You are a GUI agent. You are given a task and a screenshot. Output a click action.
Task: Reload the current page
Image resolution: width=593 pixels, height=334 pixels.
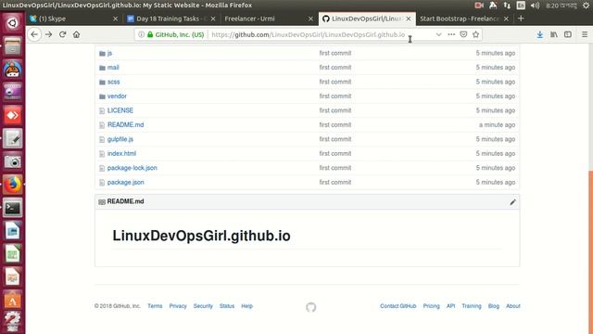tap(62, 34)
